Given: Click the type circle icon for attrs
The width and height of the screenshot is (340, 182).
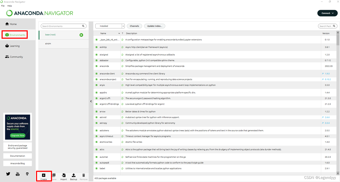Looking at the screenshot, I should click(122, 150).
